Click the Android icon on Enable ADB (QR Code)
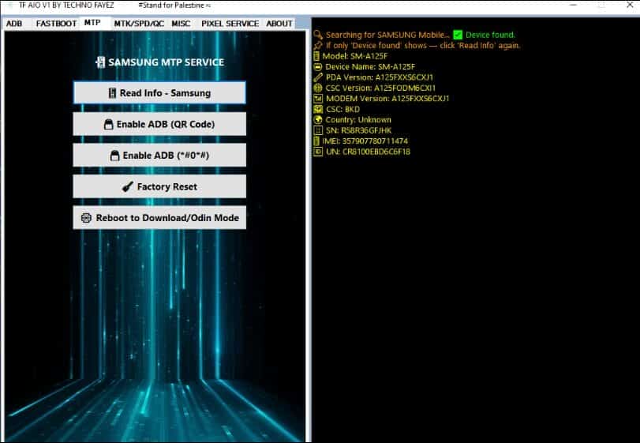Viewport: 640px width, 443px height. pyautogui.click(x=109, y=124)
